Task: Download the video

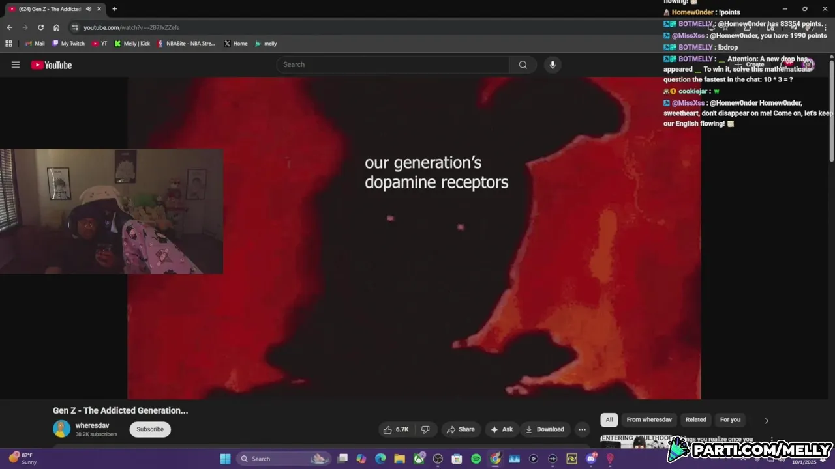Action: pyautogui.click(x=545, y=429)
